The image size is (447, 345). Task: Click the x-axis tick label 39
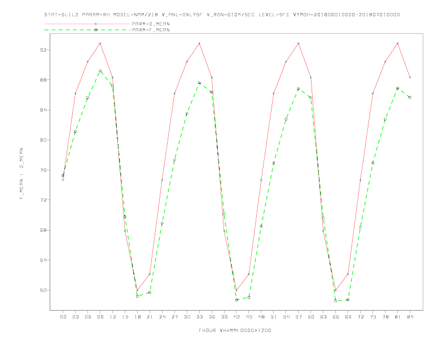pyautogui.click(x=224, y=317)
